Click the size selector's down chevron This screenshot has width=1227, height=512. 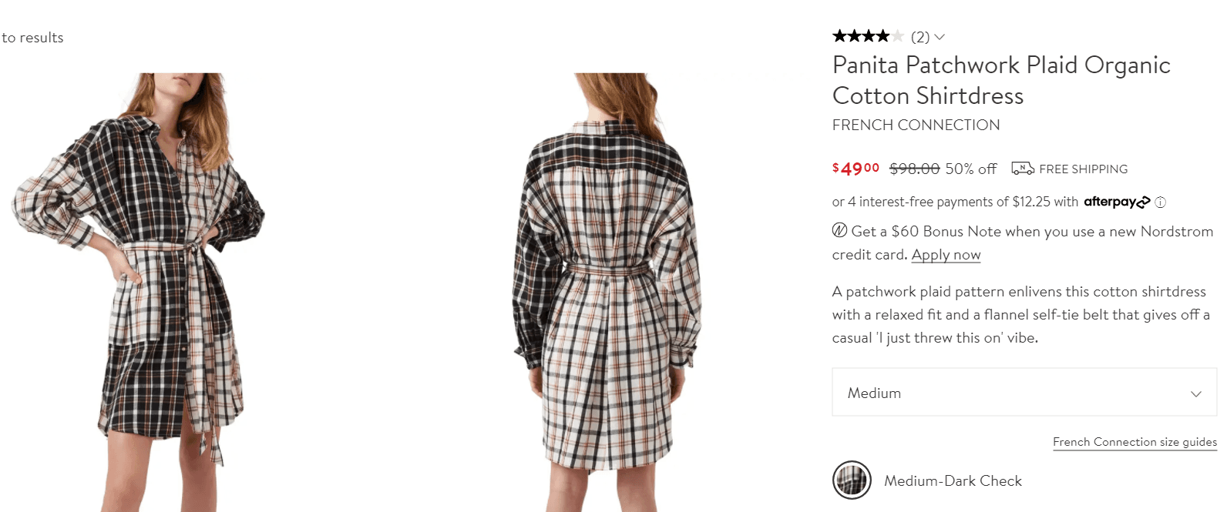[x=1196, y=393]
